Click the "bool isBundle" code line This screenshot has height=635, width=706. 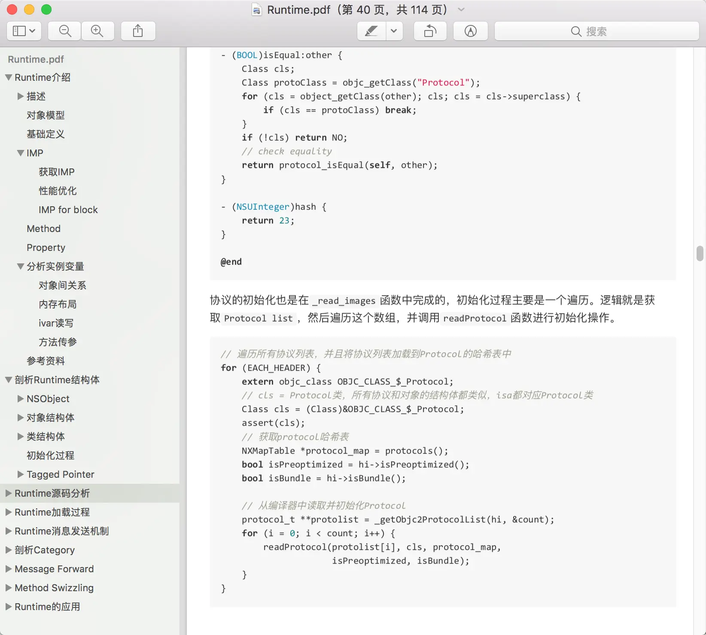pyautogui.click(x=323, y=478)
